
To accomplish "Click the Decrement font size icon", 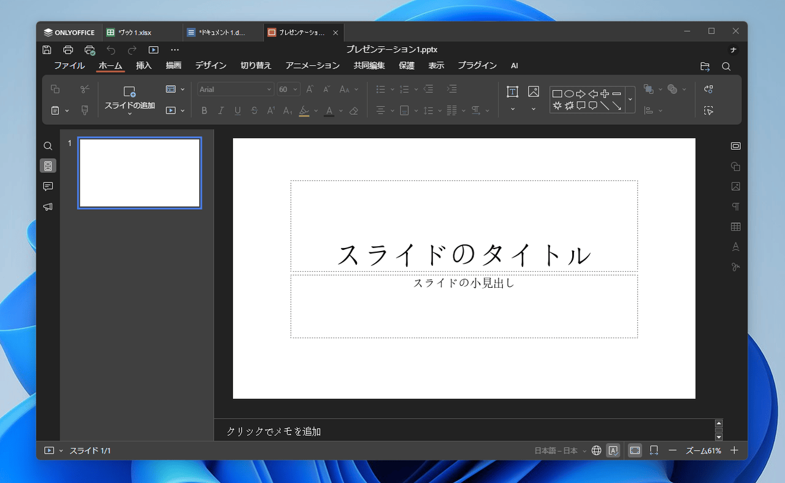I will coord(327,89).
